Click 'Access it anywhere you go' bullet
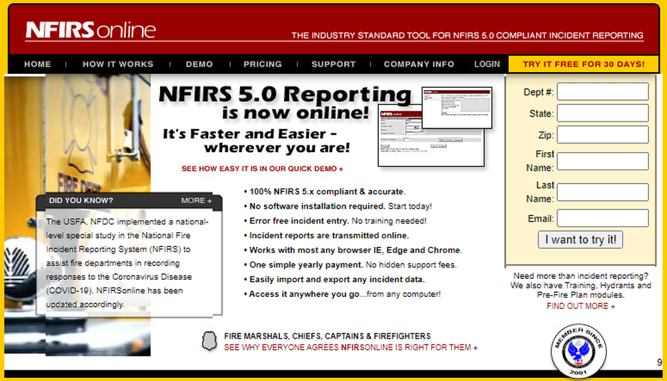The height and width of the screenshot is (381, 667). (x=342, y=294)
